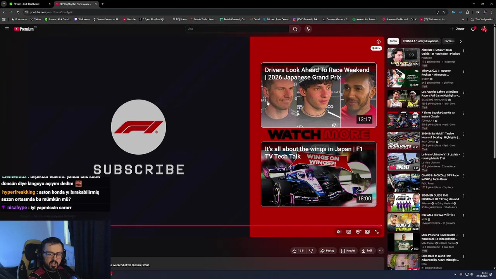The image size is (496, 279).
Task: Open new browser tab with plus
Action: (102, 4)
